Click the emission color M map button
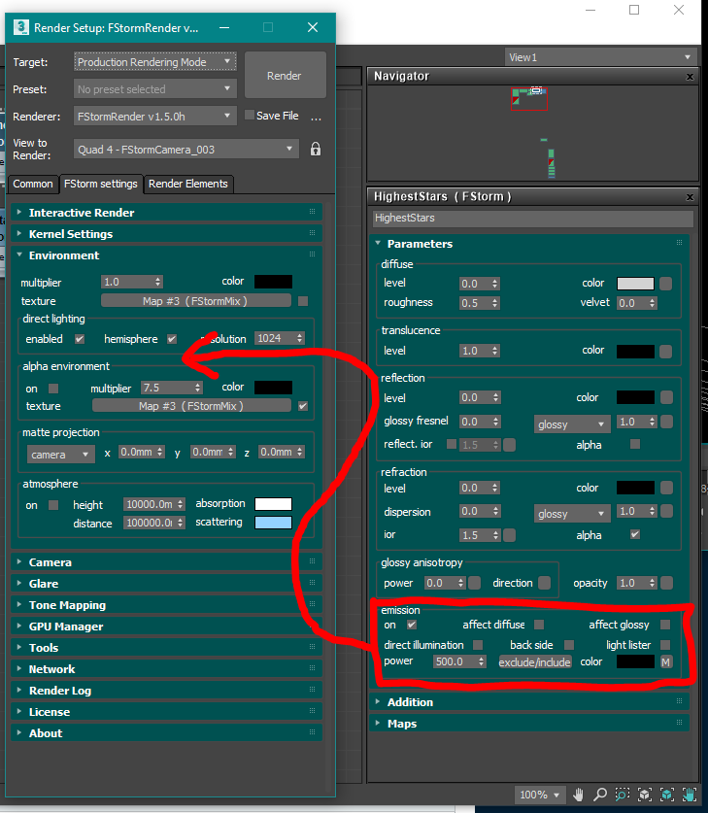 click(666, 661)
